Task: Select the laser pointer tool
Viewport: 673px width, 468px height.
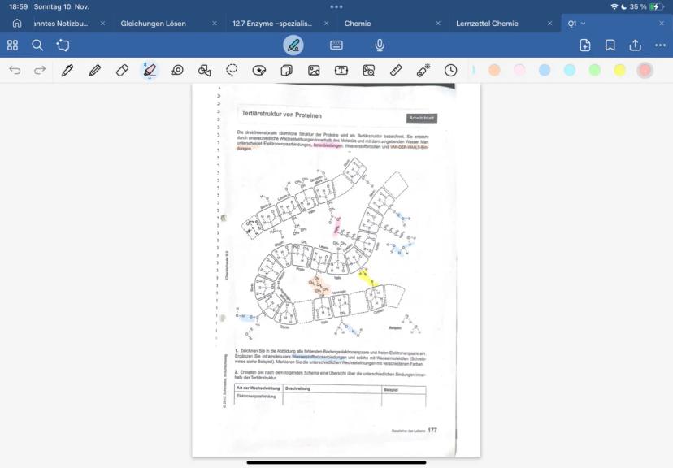Action: click(423, 71)
